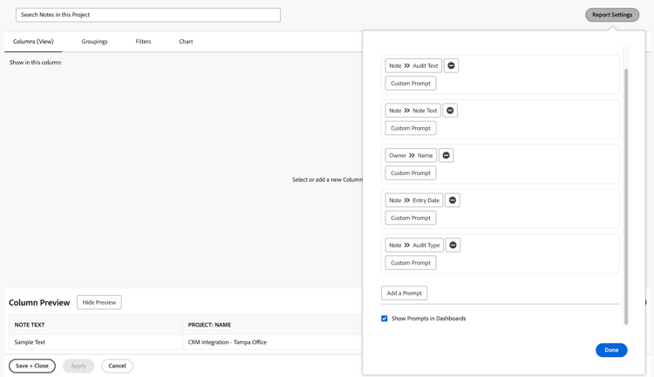Click the Add a Prompt button

[404, 293]
